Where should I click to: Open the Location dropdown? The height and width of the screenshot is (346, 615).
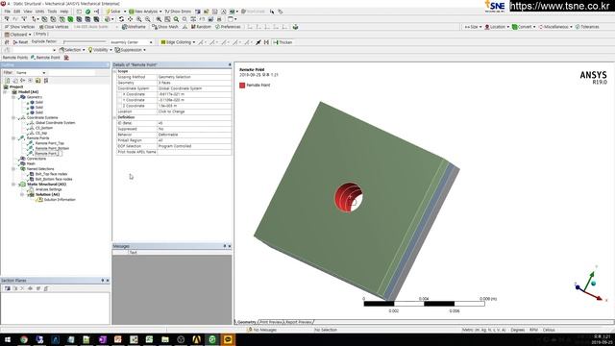tap(497, 27)
